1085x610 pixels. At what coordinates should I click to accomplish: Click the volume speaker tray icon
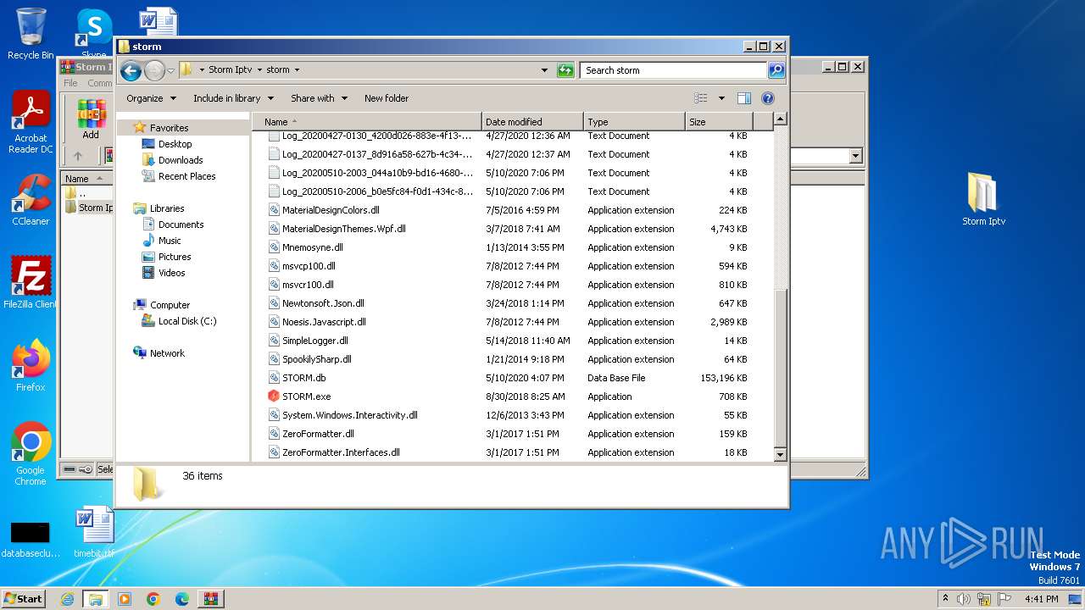pos(963,599)
